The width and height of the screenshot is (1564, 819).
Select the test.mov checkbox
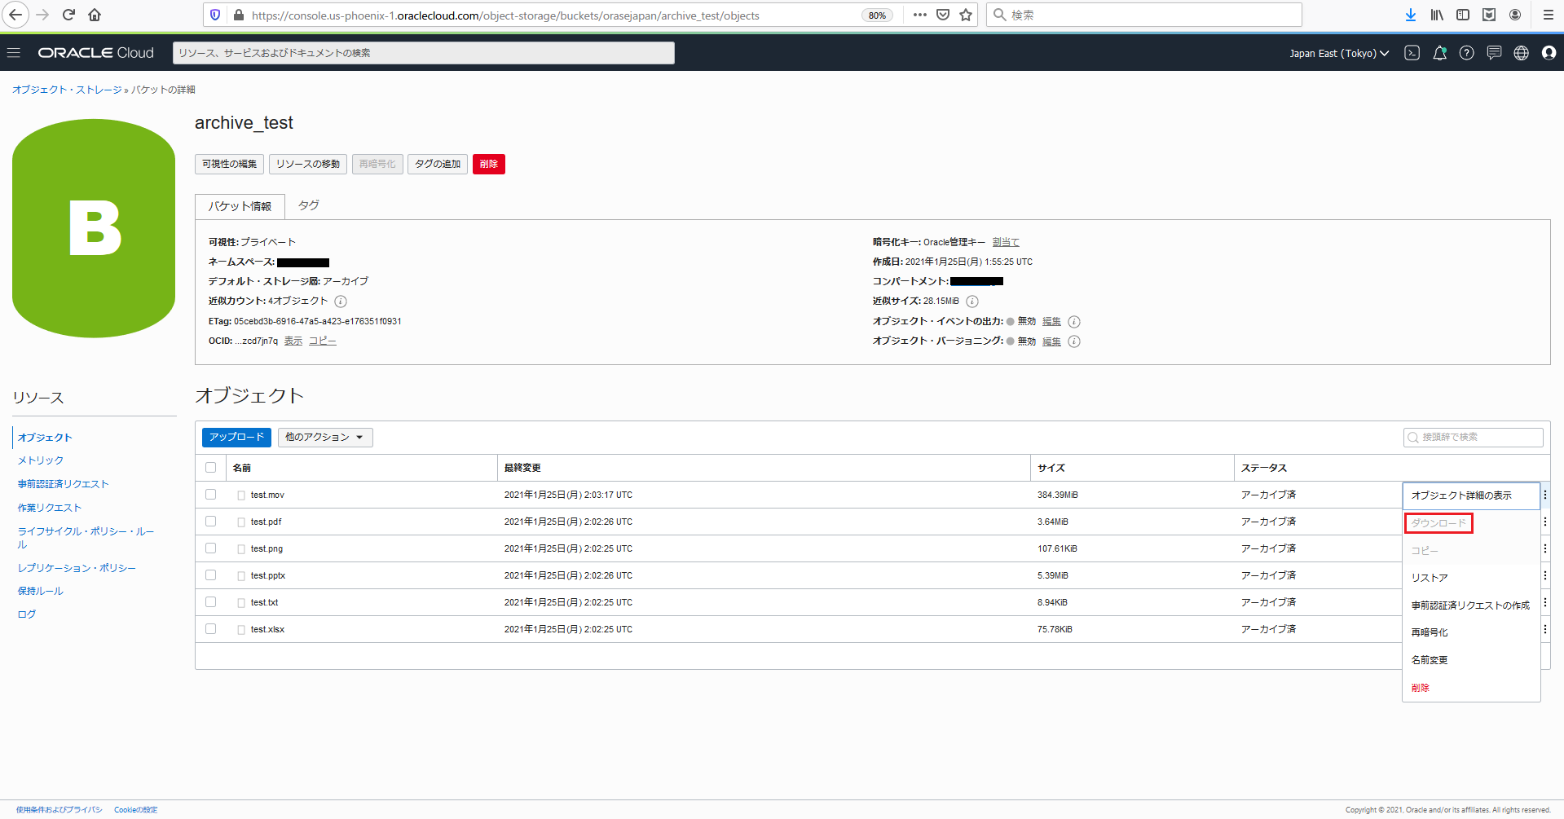click(x=210, y=495)
